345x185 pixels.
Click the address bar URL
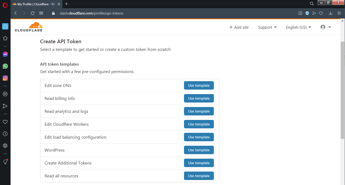click(x=92, y=13)
